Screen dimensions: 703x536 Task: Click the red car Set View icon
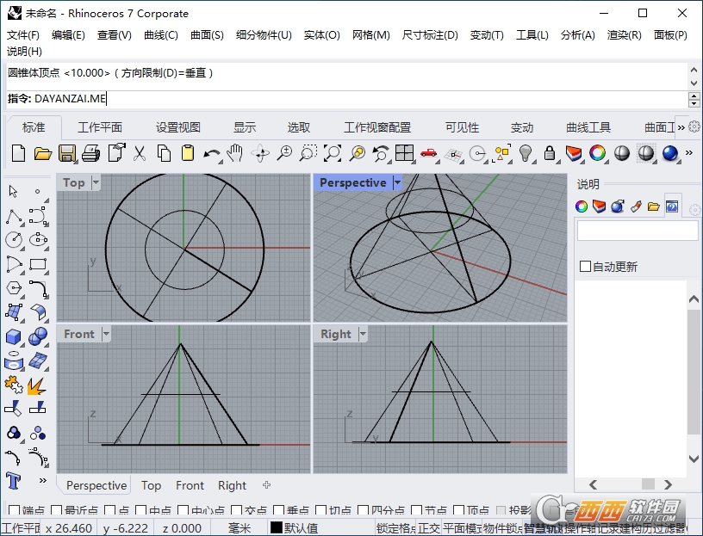(429, 153)
